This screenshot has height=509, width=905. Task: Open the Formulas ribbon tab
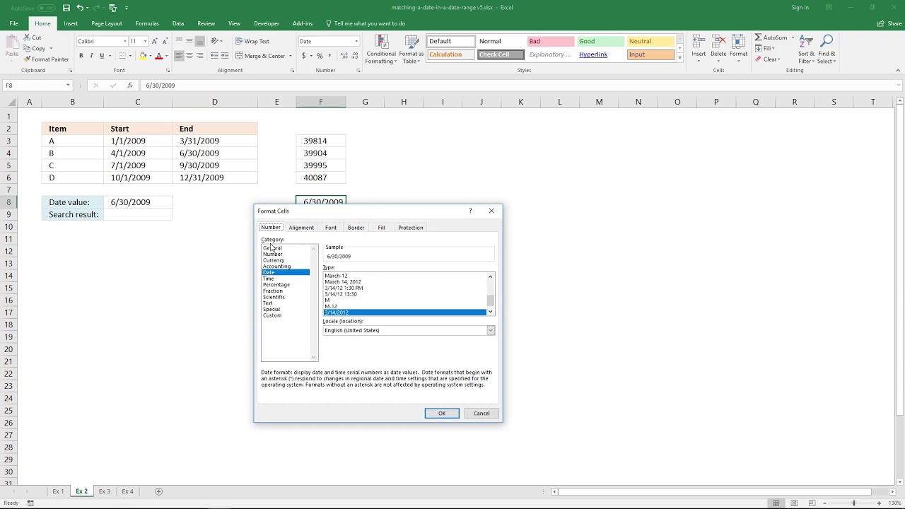[147, 23]
